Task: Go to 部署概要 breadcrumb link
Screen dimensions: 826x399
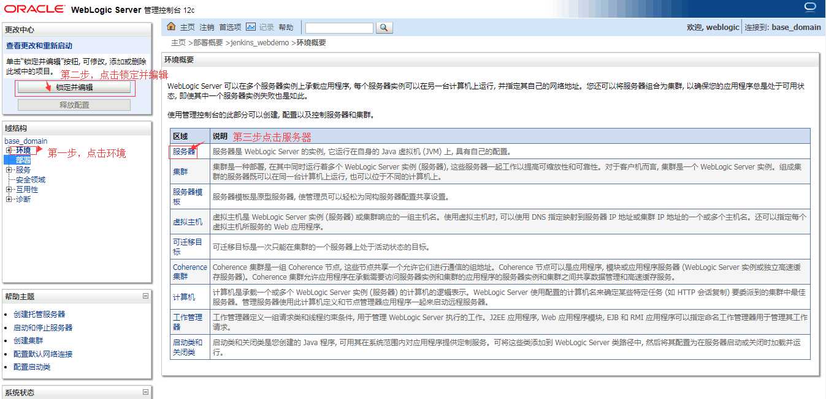Action: pos(208,43)
